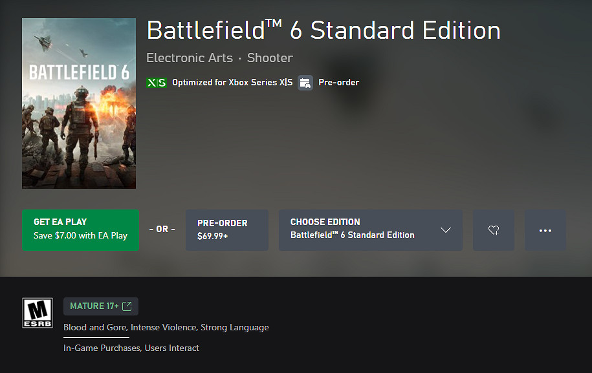Viewport: 592px width, 373px height.
Task: Browse the Shooter genre link
Action: pos(270,58)
